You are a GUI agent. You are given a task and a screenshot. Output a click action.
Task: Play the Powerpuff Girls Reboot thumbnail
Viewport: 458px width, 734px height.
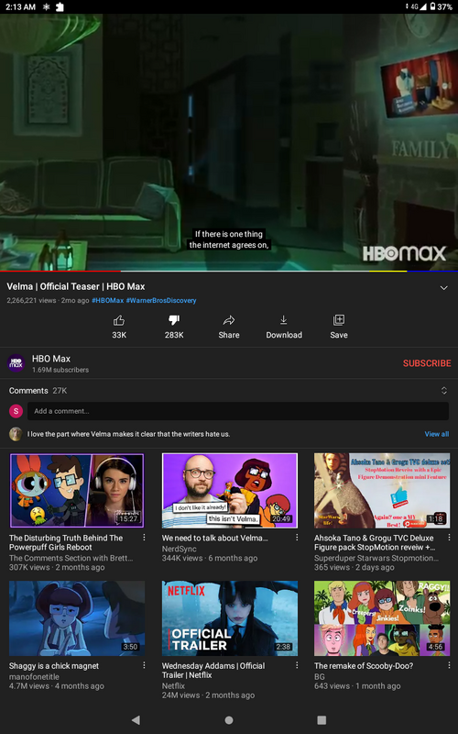pos(77,491)
